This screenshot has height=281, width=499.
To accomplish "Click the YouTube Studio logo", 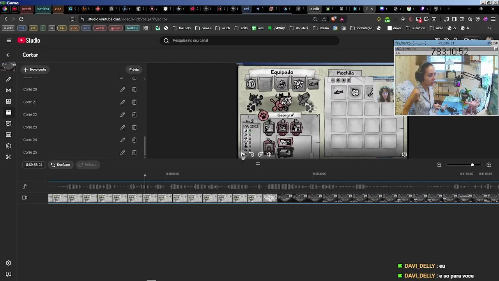I will click(28, 40).
